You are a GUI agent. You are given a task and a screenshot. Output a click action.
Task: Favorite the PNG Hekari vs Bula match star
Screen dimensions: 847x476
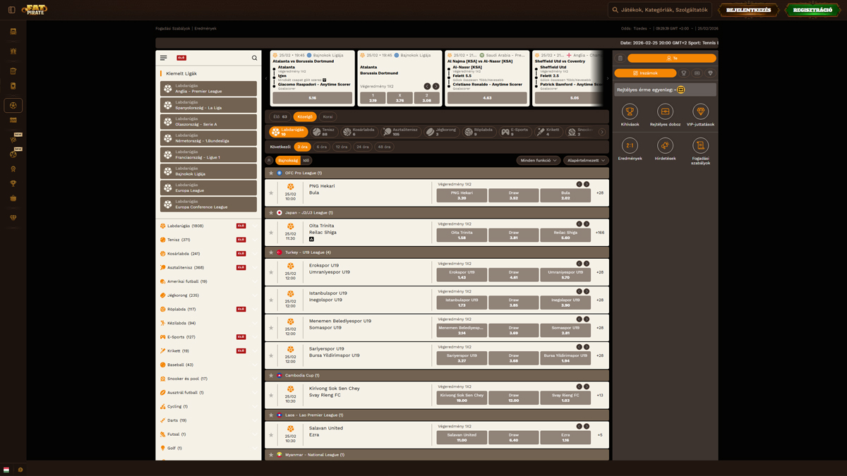[271, 193]
